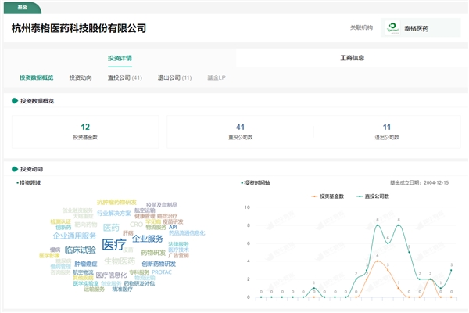Select 创新药物研发 in the word cloud
This screenshot has width=469, height=313.
click(x=159, y=264)
